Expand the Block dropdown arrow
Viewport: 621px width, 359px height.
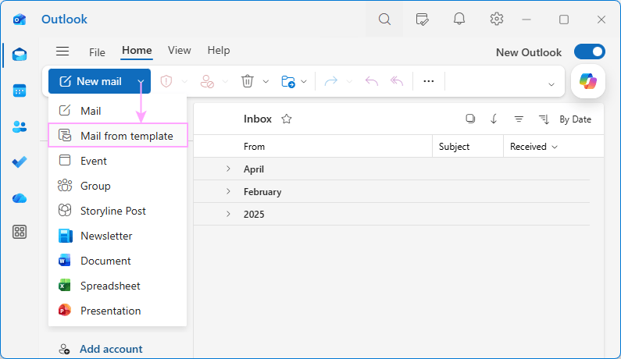(225, 81)
